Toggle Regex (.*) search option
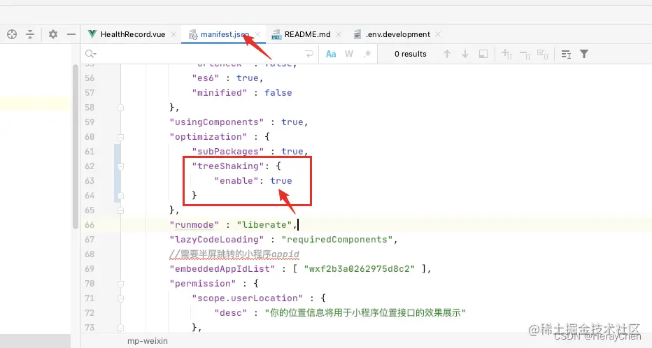 point(367,54)
